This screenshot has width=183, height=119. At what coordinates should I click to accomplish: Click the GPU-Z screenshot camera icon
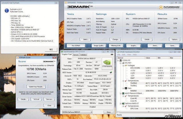tap(112, 54)
